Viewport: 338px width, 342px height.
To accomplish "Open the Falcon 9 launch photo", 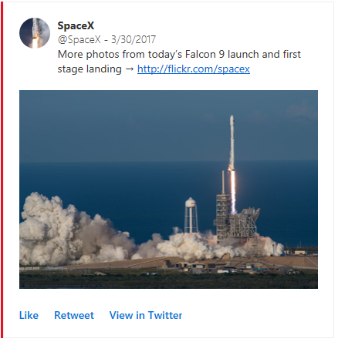I will 168,189.
